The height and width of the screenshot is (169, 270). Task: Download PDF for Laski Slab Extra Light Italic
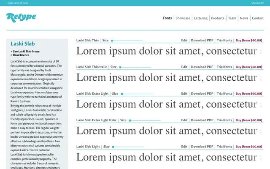202,120
